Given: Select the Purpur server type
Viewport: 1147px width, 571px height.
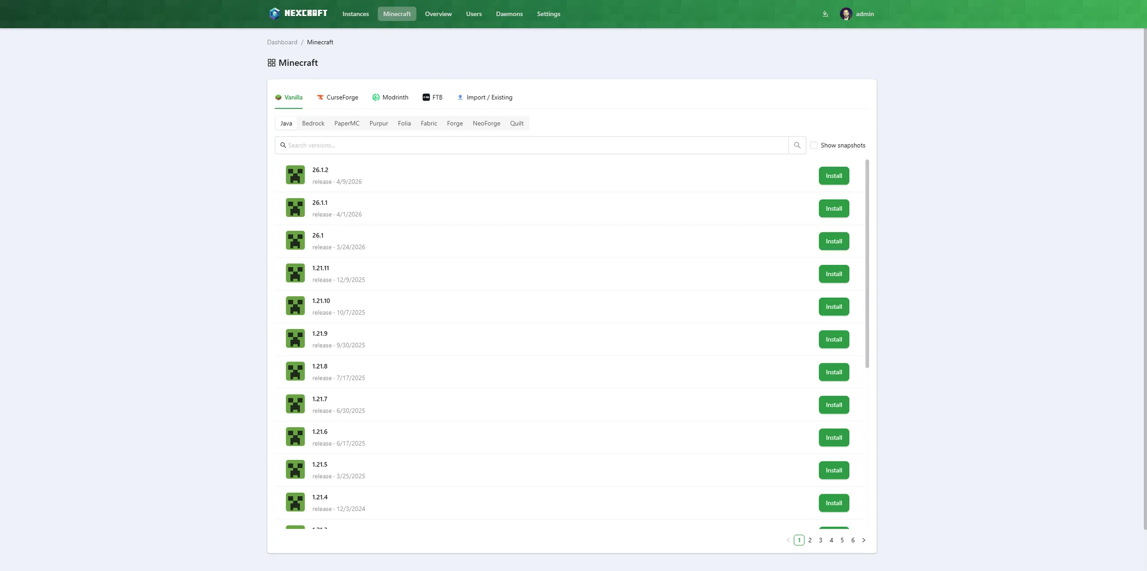Looking at the screenshot, I should [x=379, y=124].
